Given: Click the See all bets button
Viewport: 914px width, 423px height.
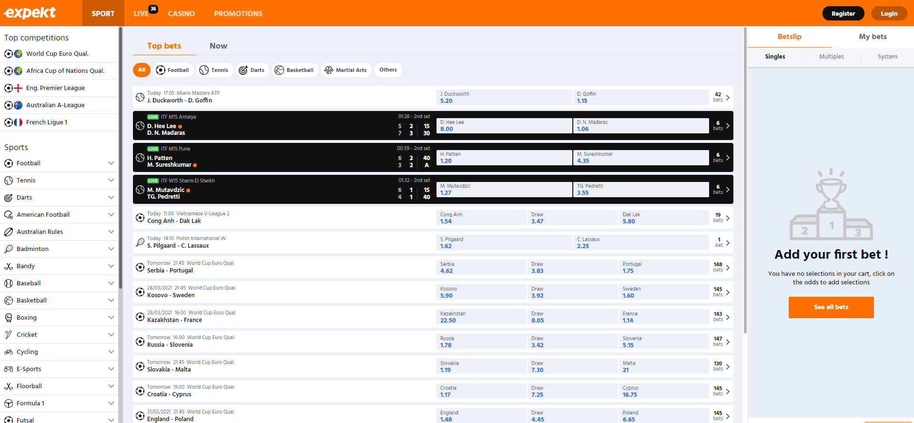Looking at the screenshot, I should [831, 307].
